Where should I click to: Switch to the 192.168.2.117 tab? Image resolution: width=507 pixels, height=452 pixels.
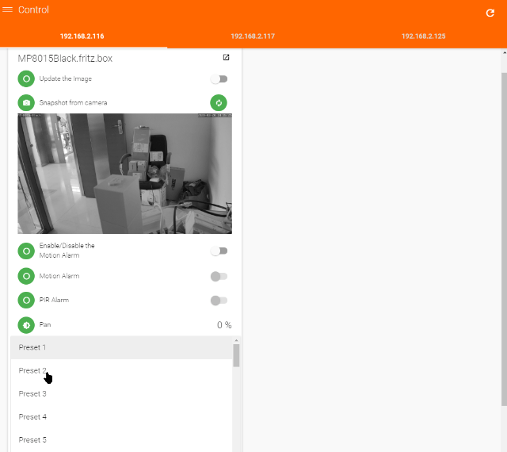coord(253,36)
